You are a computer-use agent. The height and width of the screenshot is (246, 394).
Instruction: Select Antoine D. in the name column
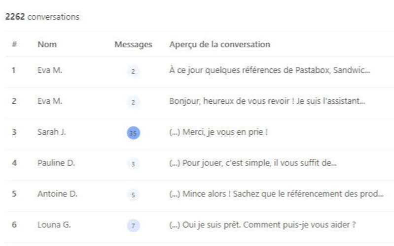coord(57,194)
